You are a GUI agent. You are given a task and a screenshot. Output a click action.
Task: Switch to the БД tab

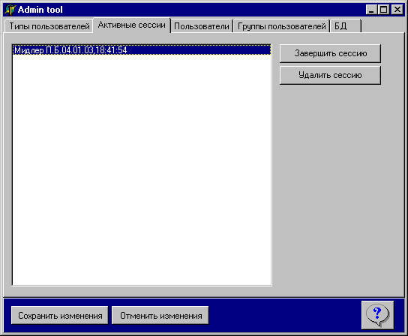346,26
